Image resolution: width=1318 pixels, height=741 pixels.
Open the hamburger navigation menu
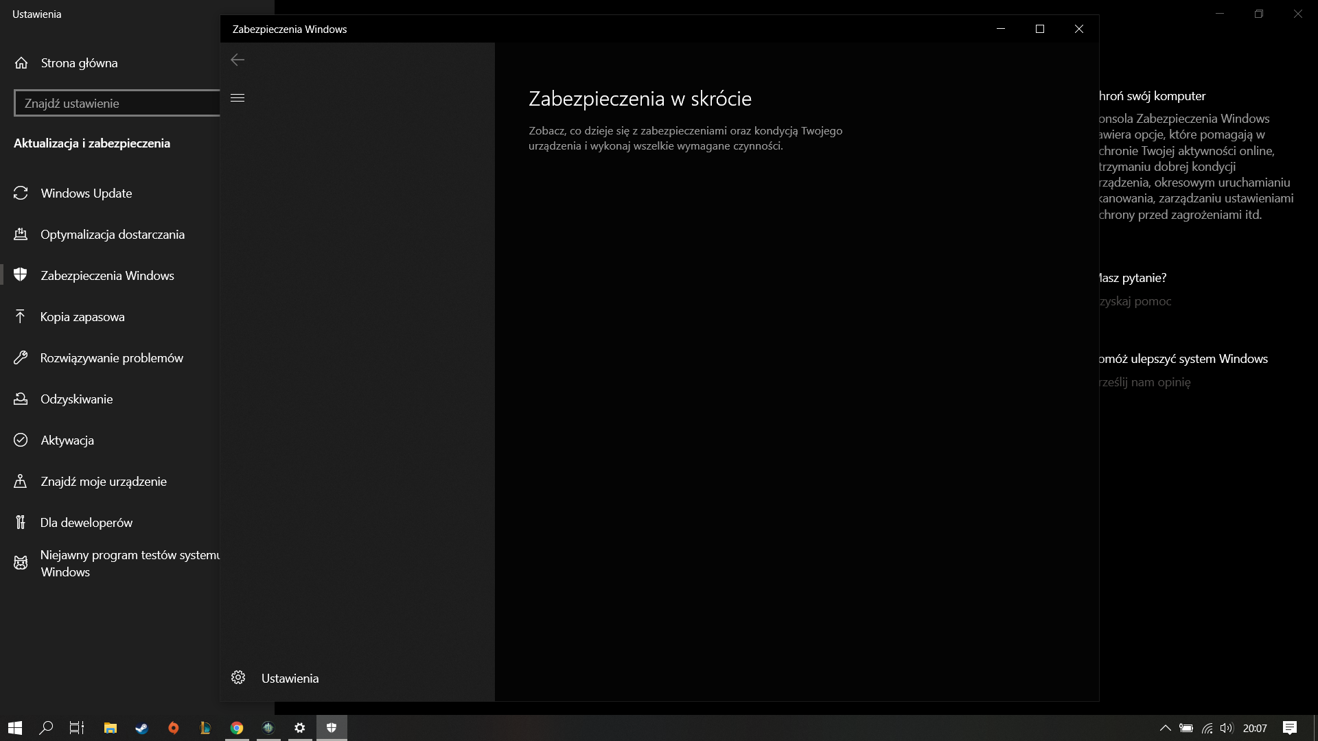click(x=238, y=98)
